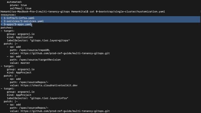Select the '2-services/2-services.yaml' entry

pyautogui.click(x=24, y=21)
